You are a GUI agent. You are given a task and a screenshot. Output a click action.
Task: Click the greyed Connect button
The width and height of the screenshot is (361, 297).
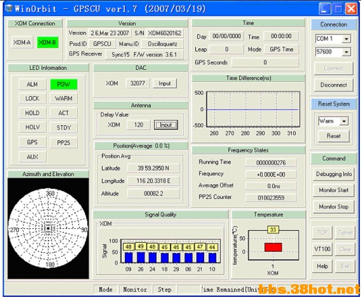tap(333, 68)
